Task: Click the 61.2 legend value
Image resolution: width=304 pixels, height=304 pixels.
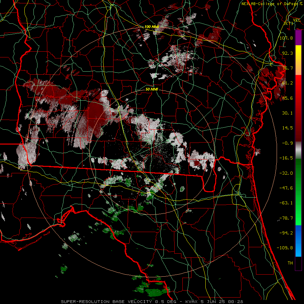Action: point(287,83)
